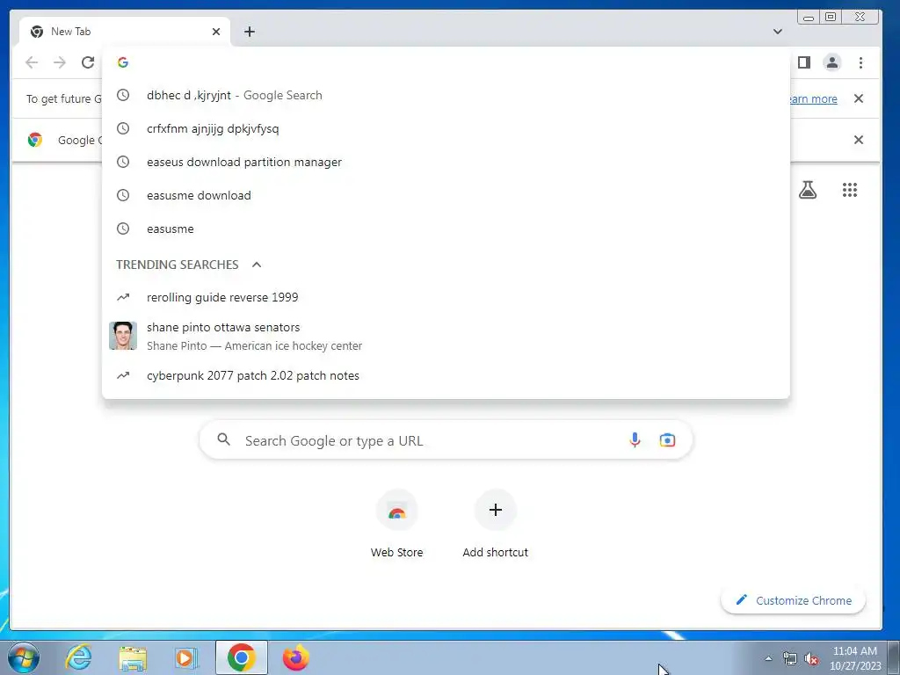Open a new tab with plus button
Viewport: 900px width, 675px height.
coord(249,32)
